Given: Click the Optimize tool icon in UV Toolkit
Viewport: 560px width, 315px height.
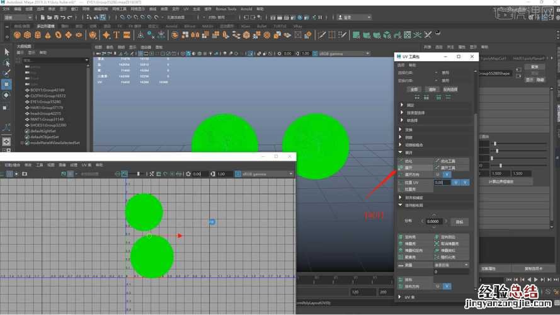Looking at the screenshot, I should pyautogui.click(x=436, y=161).
